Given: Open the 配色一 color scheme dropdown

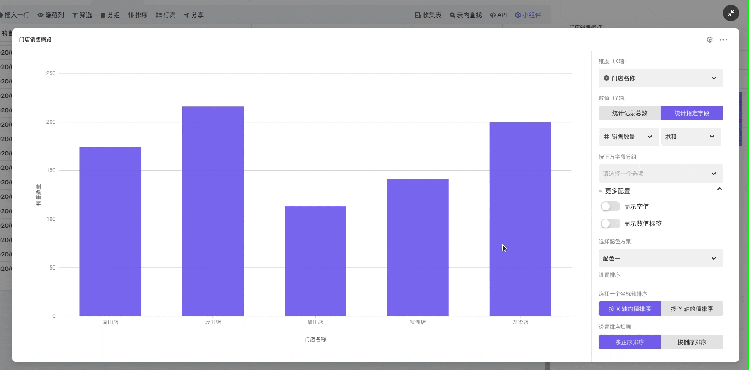Looking at the screenshot, I should [661, 258].
